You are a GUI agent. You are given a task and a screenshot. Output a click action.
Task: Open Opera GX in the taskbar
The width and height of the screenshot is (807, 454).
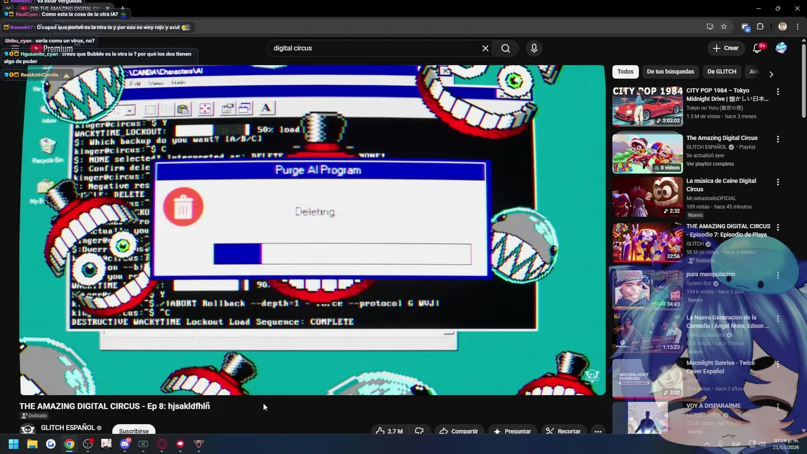(162, 444)
